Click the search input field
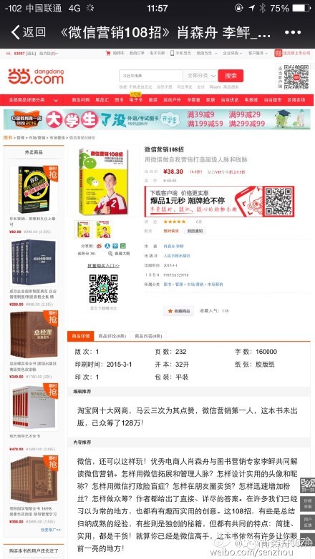Image resolution: width=315 pixels, height=559 pixels. click(151, 76)
